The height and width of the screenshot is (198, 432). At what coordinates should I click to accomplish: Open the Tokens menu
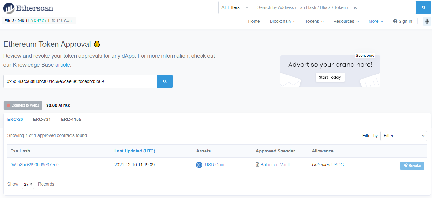pos(314,21)
